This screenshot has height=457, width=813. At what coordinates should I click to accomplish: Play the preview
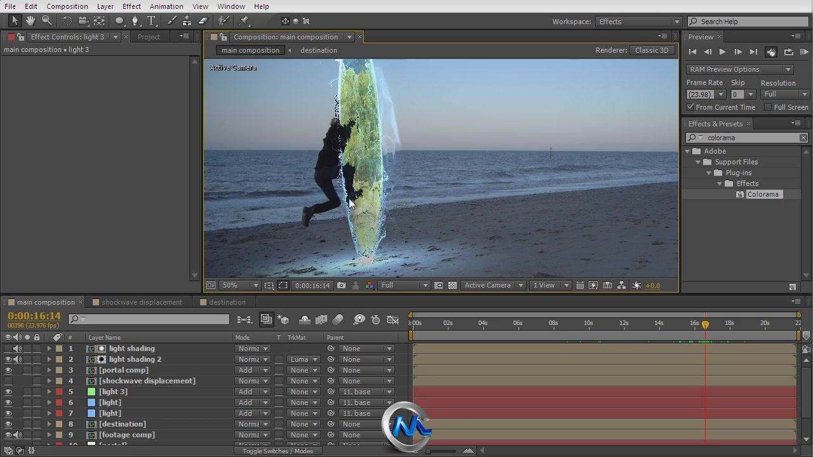point(722,52)
